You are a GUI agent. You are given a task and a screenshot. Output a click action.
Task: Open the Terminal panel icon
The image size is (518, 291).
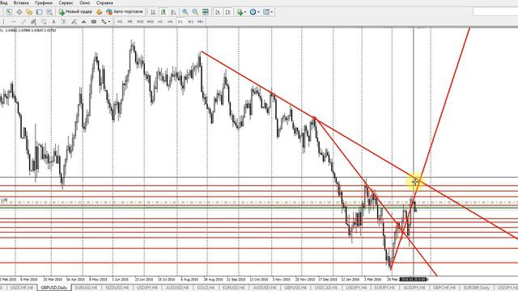coord(39,12)
